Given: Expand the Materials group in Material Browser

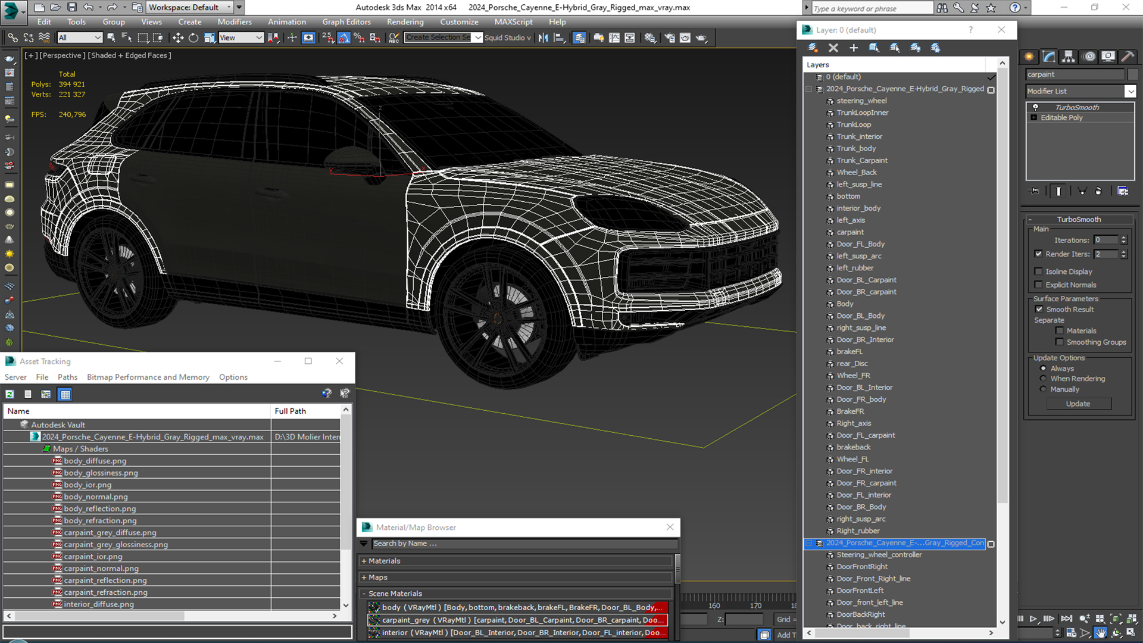Looking at the screenshot, I should (x=364, y=561).
